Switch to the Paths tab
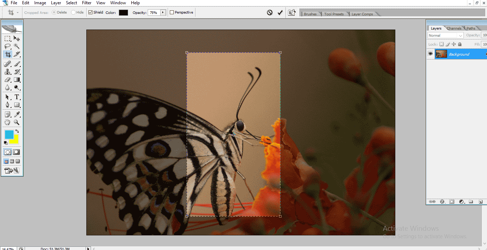The image size is (487, 250). tap(471, 28)
